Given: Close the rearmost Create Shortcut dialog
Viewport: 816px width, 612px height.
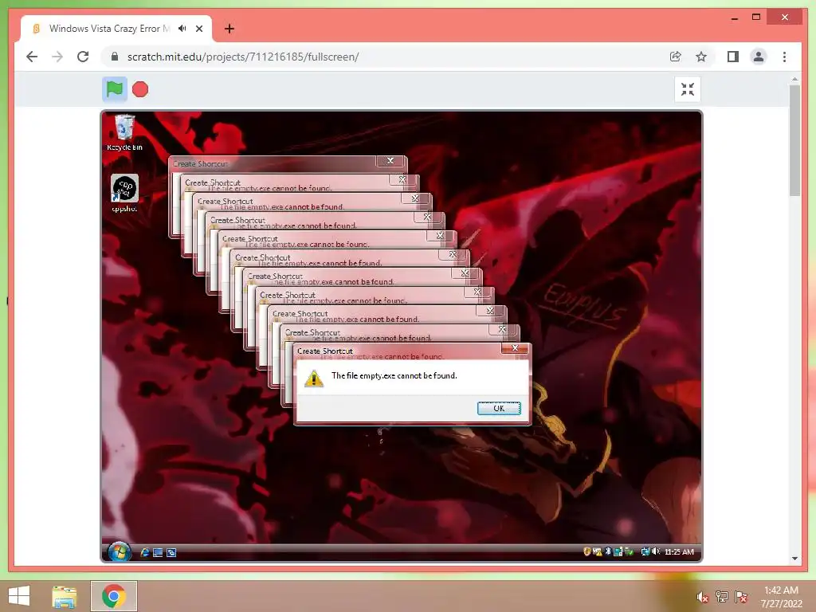Looking at the screenshot, I should pos(390,161).
